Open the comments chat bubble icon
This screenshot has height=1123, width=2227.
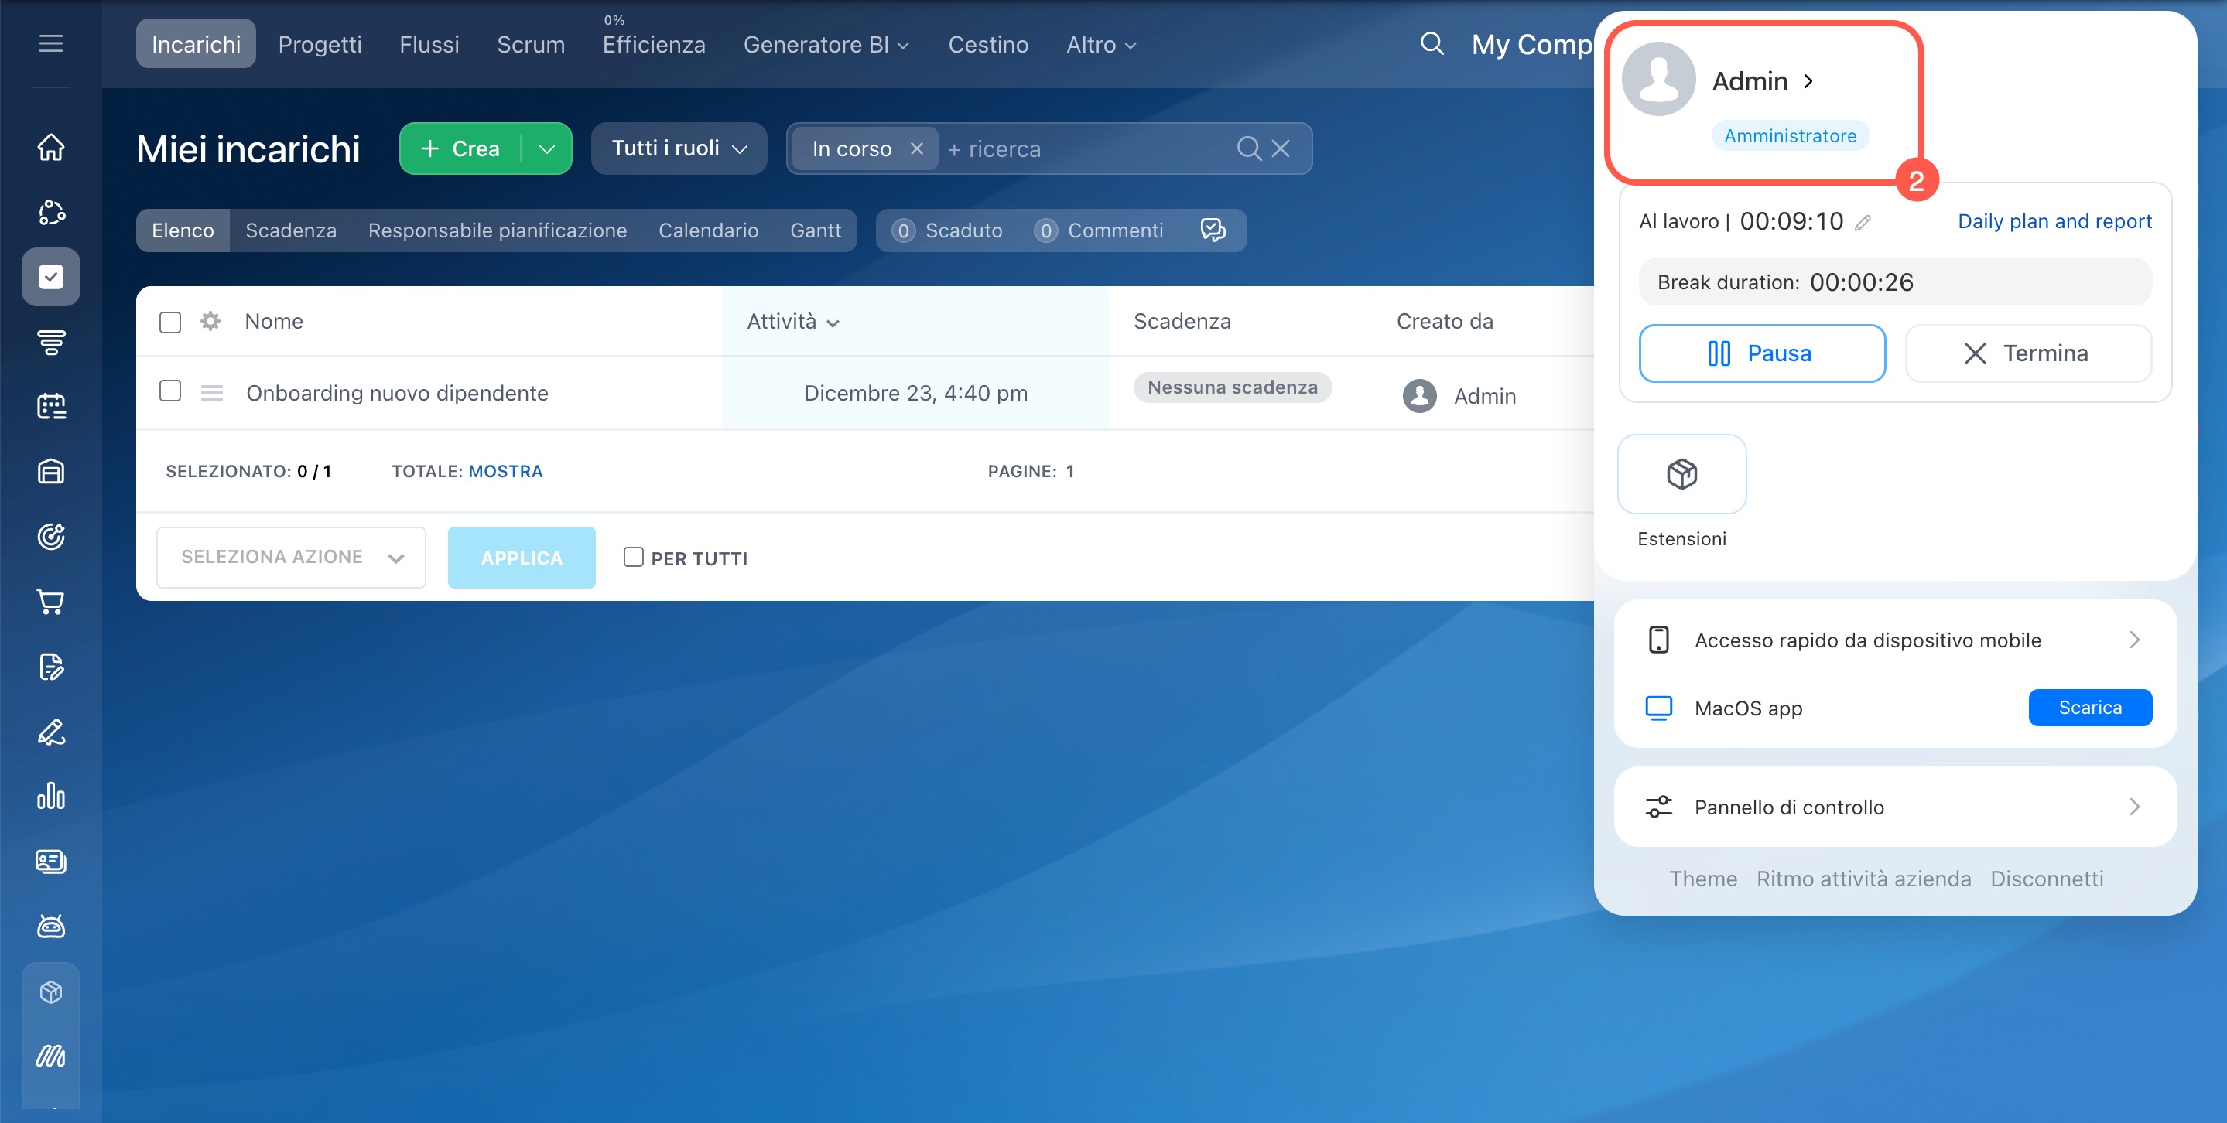[x=1213, y=230]
